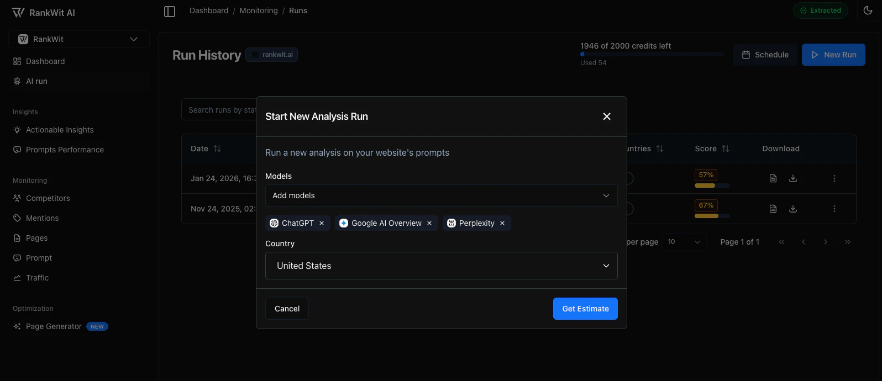The width and height of the screenshot is (882, 381).
Task: Click Cancel in the dialog
Action: 287,309
